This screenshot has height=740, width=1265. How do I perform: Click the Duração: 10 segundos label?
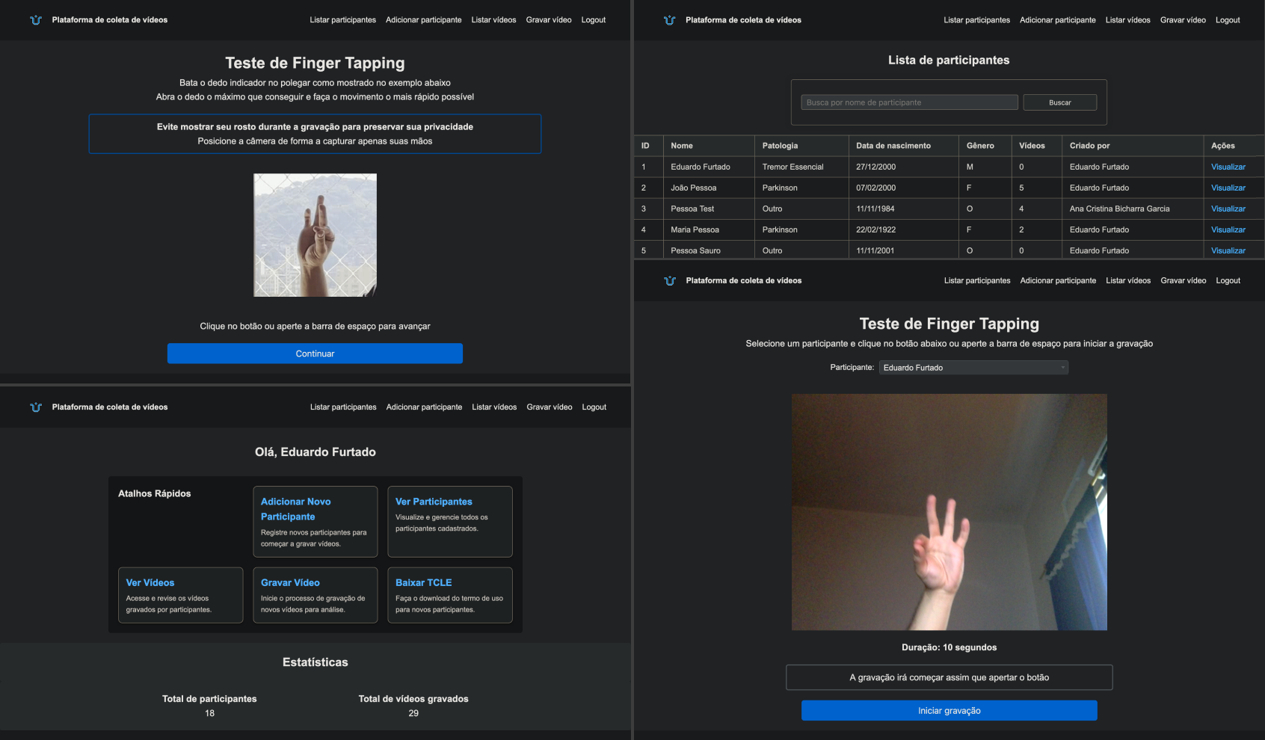pyautogui.click(x=949, y=647)
